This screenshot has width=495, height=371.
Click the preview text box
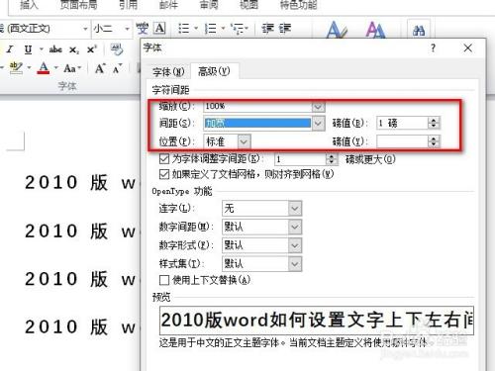point(317,321)
